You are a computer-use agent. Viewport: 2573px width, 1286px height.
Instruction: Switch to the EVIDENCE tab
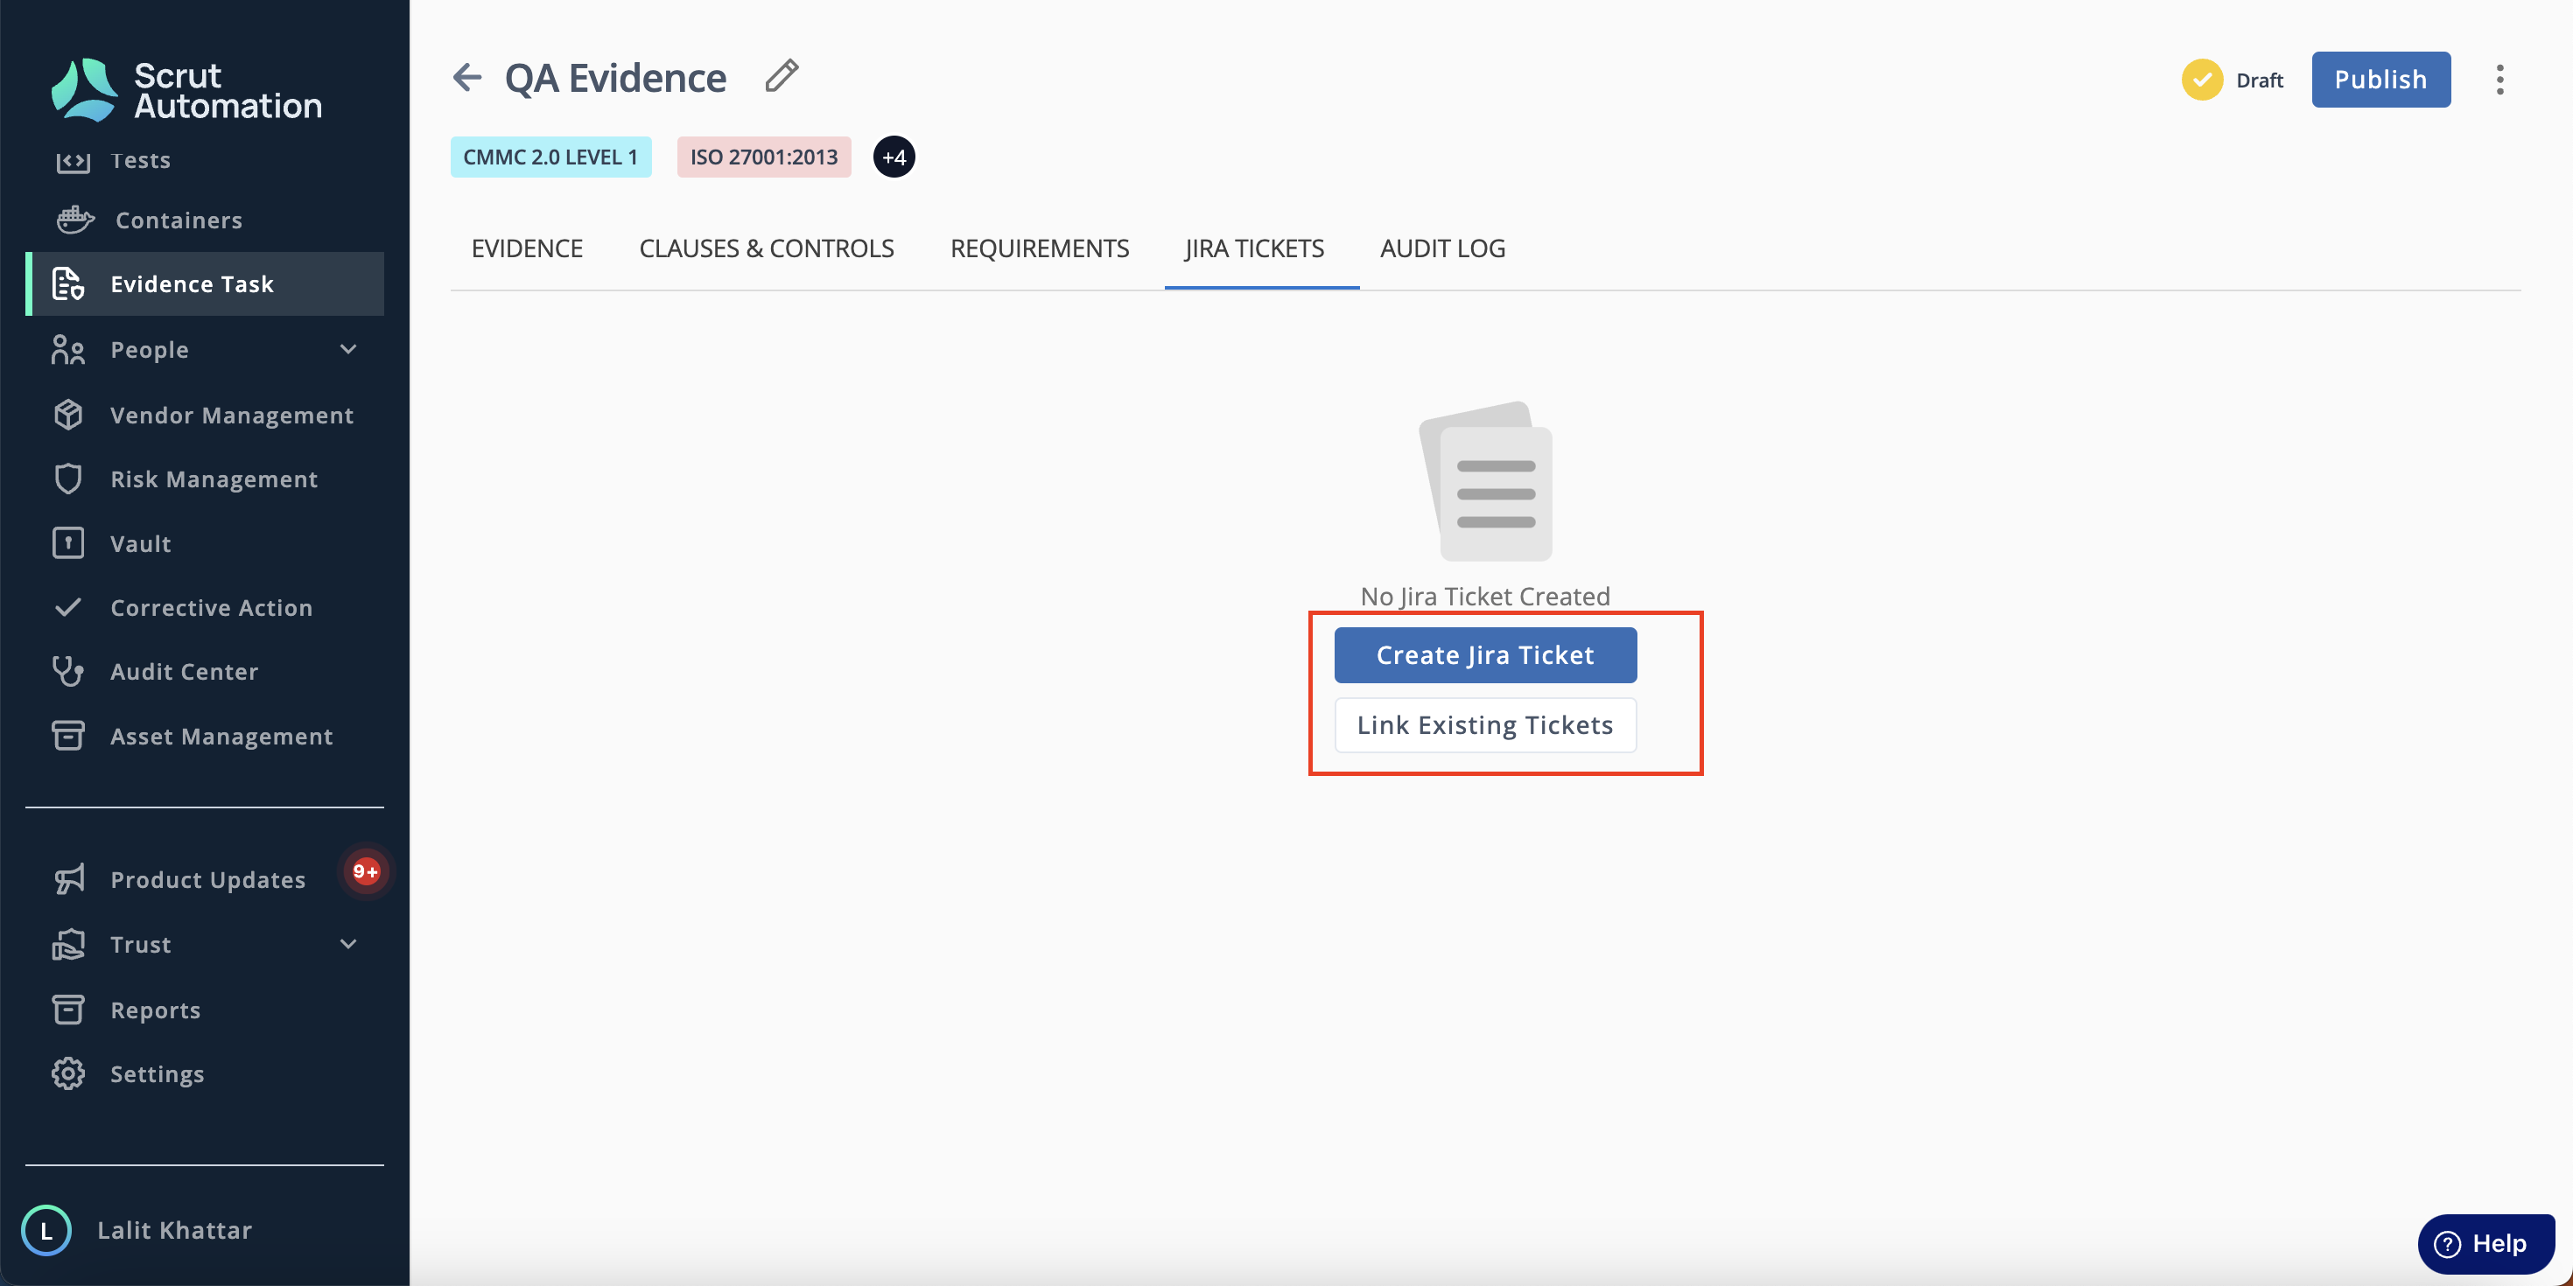click(528, 248)
